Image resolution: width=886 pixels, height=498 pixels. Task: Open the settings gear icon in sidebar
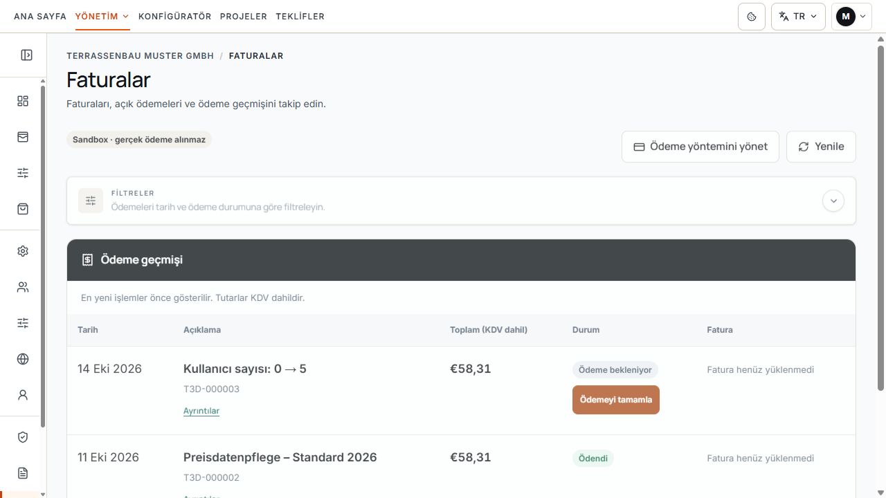click(x=23, y=251)
